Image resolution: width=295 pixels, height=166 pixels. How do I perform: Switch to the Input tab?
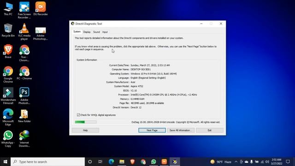(105, 32)
